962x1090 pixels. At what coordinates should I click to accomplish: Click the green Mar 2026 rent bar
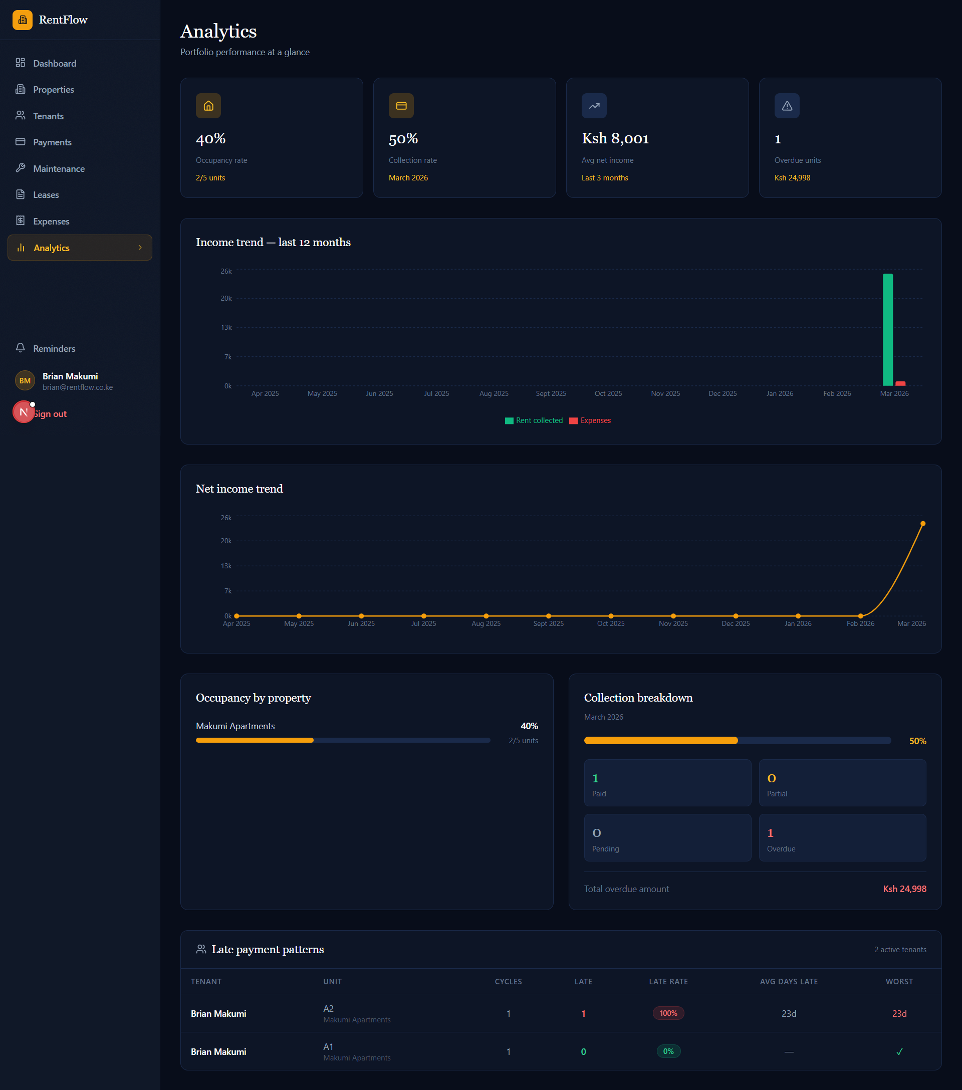click(x=888, y=330)
